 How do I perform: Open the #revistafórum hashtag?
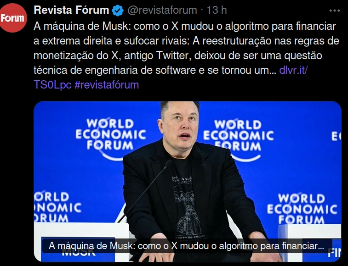coord(107,85)
